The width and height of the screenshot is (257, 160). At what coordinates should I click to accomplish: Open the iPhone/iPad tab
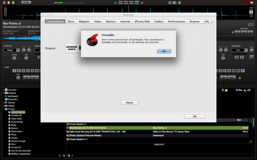tap(142, 21)
